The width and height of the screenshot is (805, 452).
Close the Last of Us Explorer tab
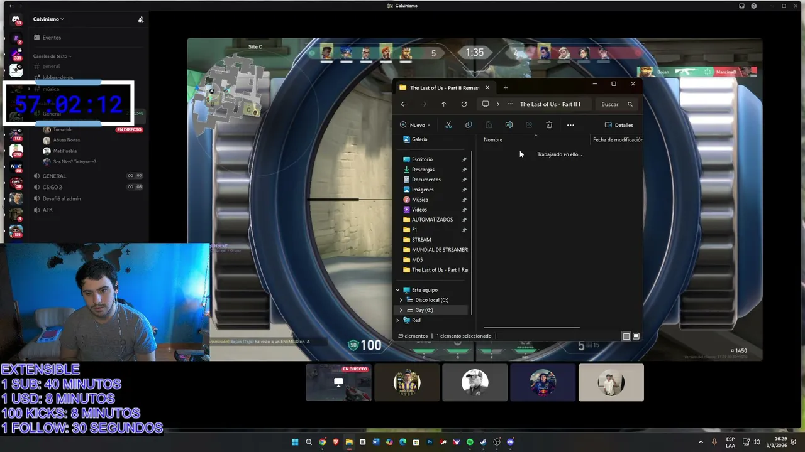[x=487, y=87]
